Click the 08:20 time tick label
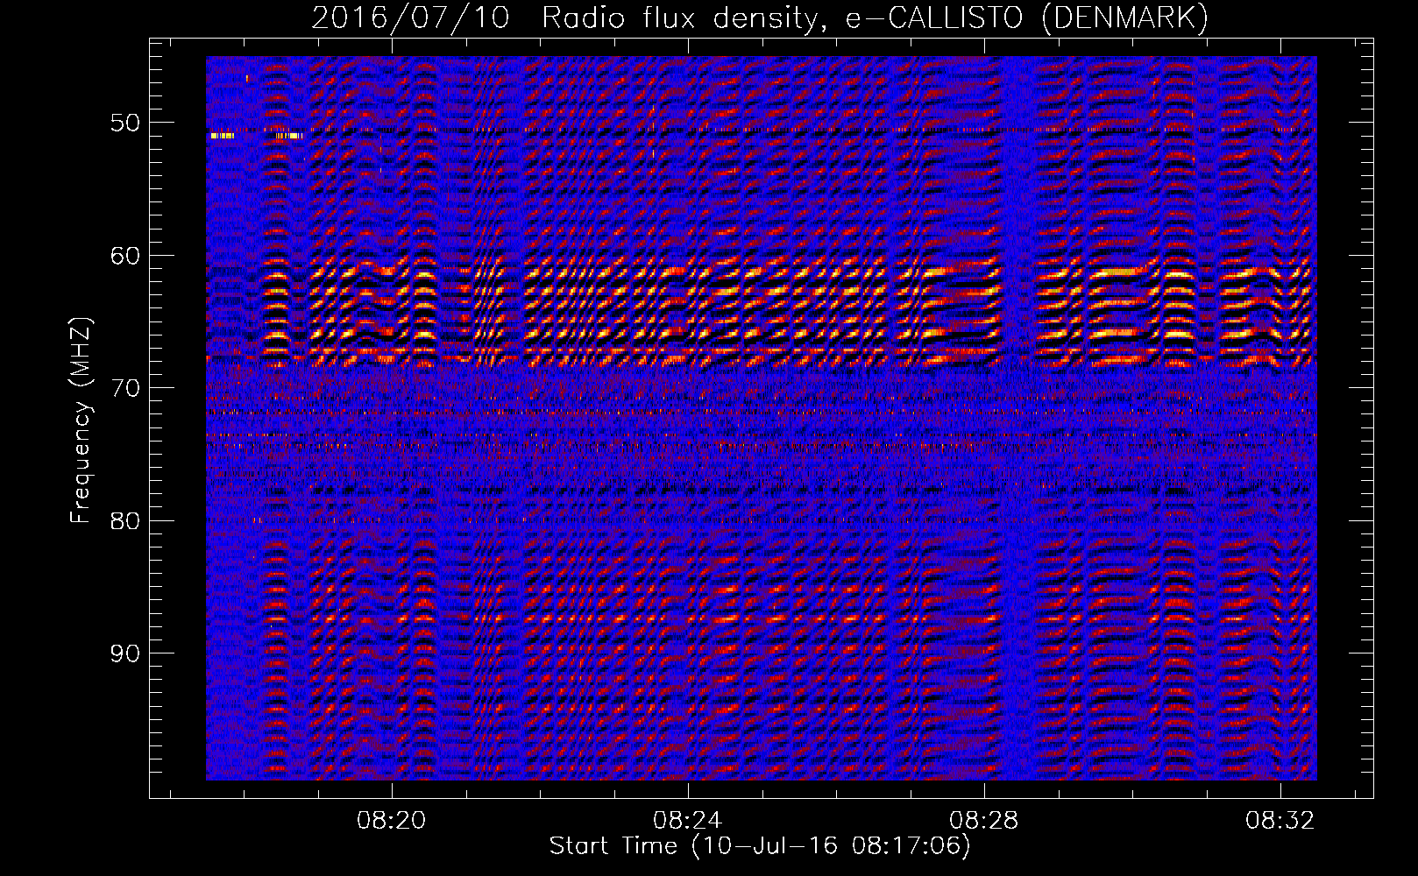The image size is (1418, 876). click(x=391, y=820)
